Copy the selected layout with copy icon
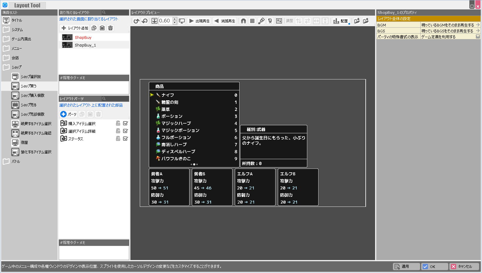Viewport: 482px width, 273px height. tap(94, 28)
